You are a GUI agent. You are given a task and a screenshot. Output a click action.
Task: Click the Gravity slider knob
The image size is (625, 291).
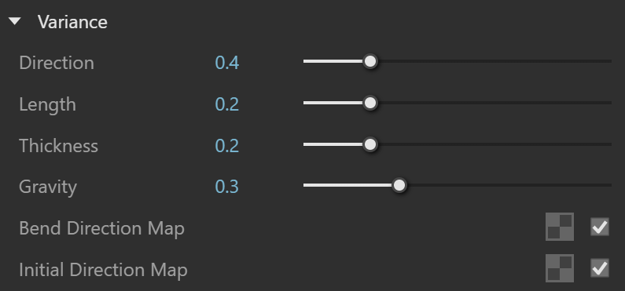pos(399,185)
